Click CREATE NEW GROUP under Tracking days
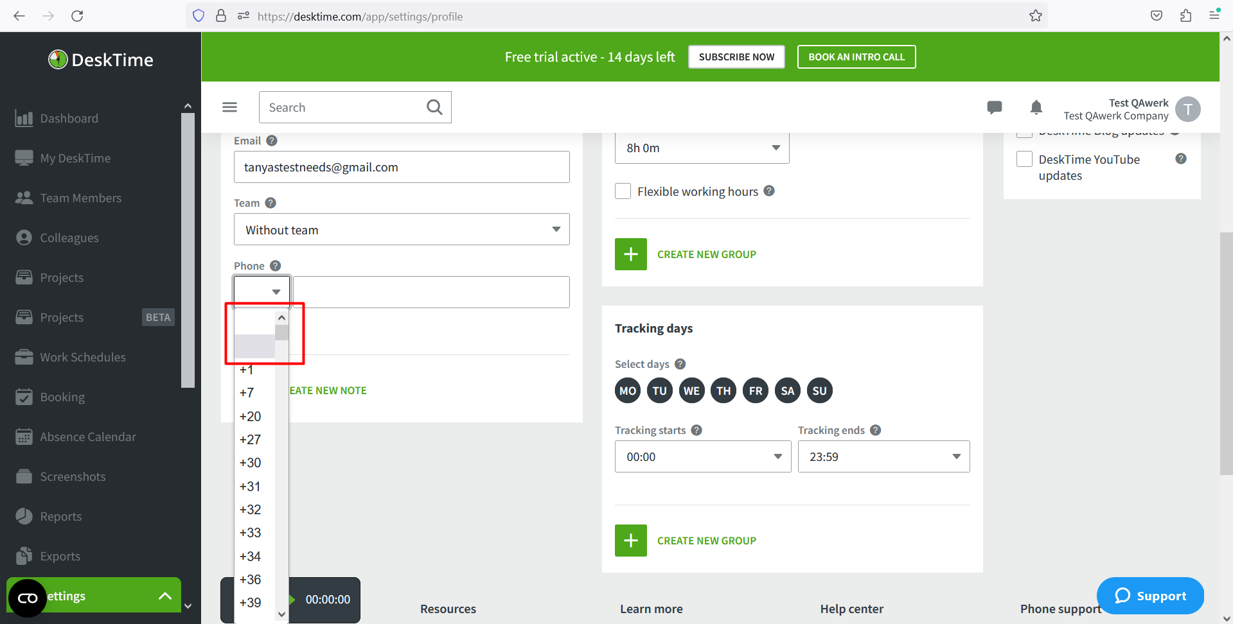Screen dimensions: 1233x624 tap(686, 541)
